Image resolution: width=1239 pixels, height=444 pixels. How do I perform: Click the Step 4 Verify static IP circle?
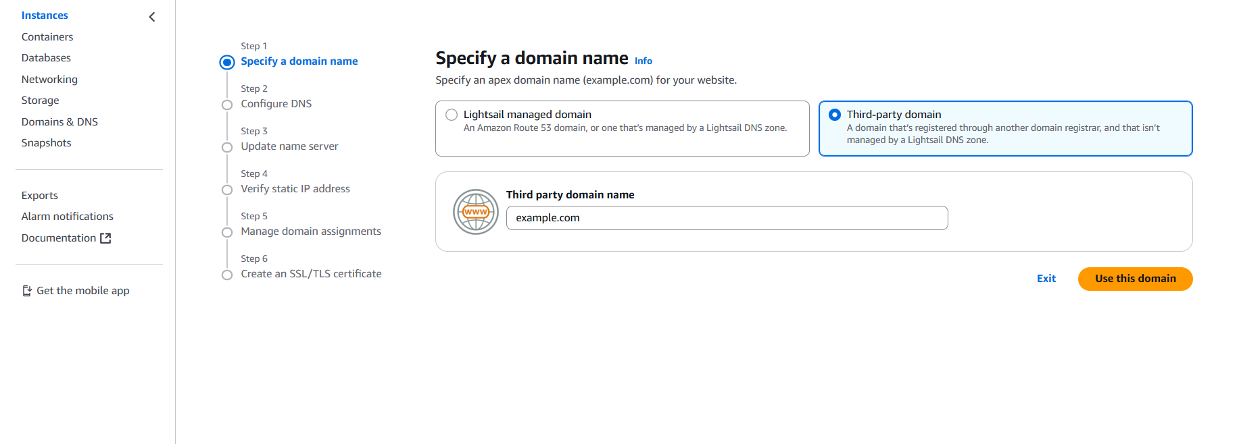(x=227, y=190)
